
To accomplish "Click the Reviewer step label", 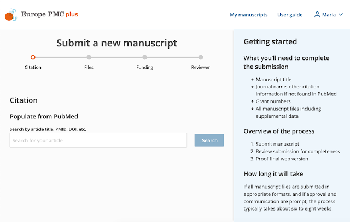I will [201, 68].
